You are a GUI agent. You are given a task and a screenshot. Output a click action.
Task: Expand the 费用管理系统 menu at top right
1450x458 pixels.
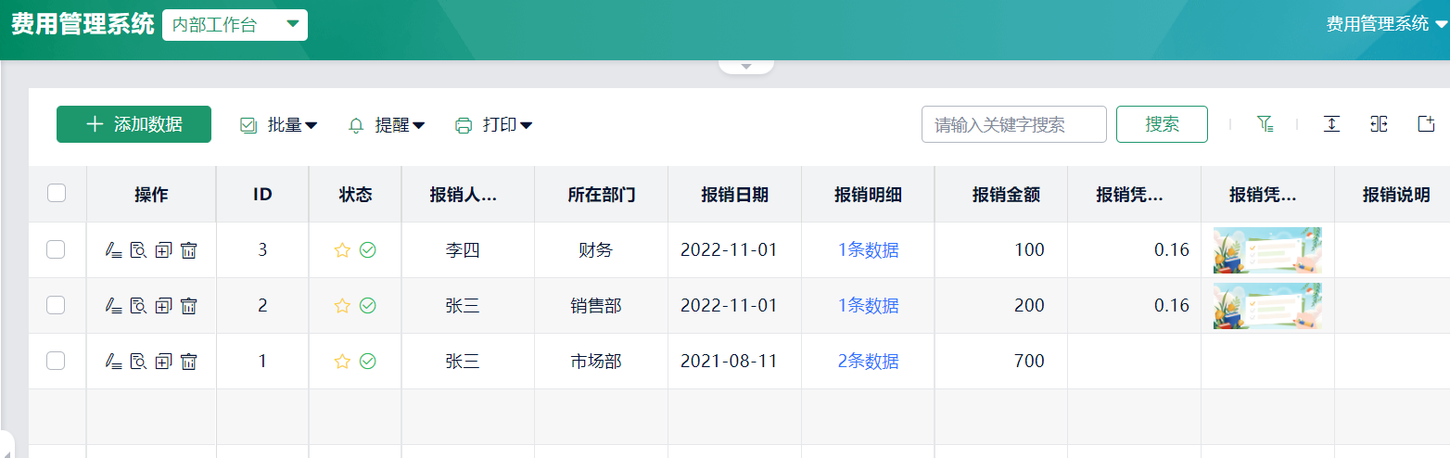click(x=1386, y=24)
